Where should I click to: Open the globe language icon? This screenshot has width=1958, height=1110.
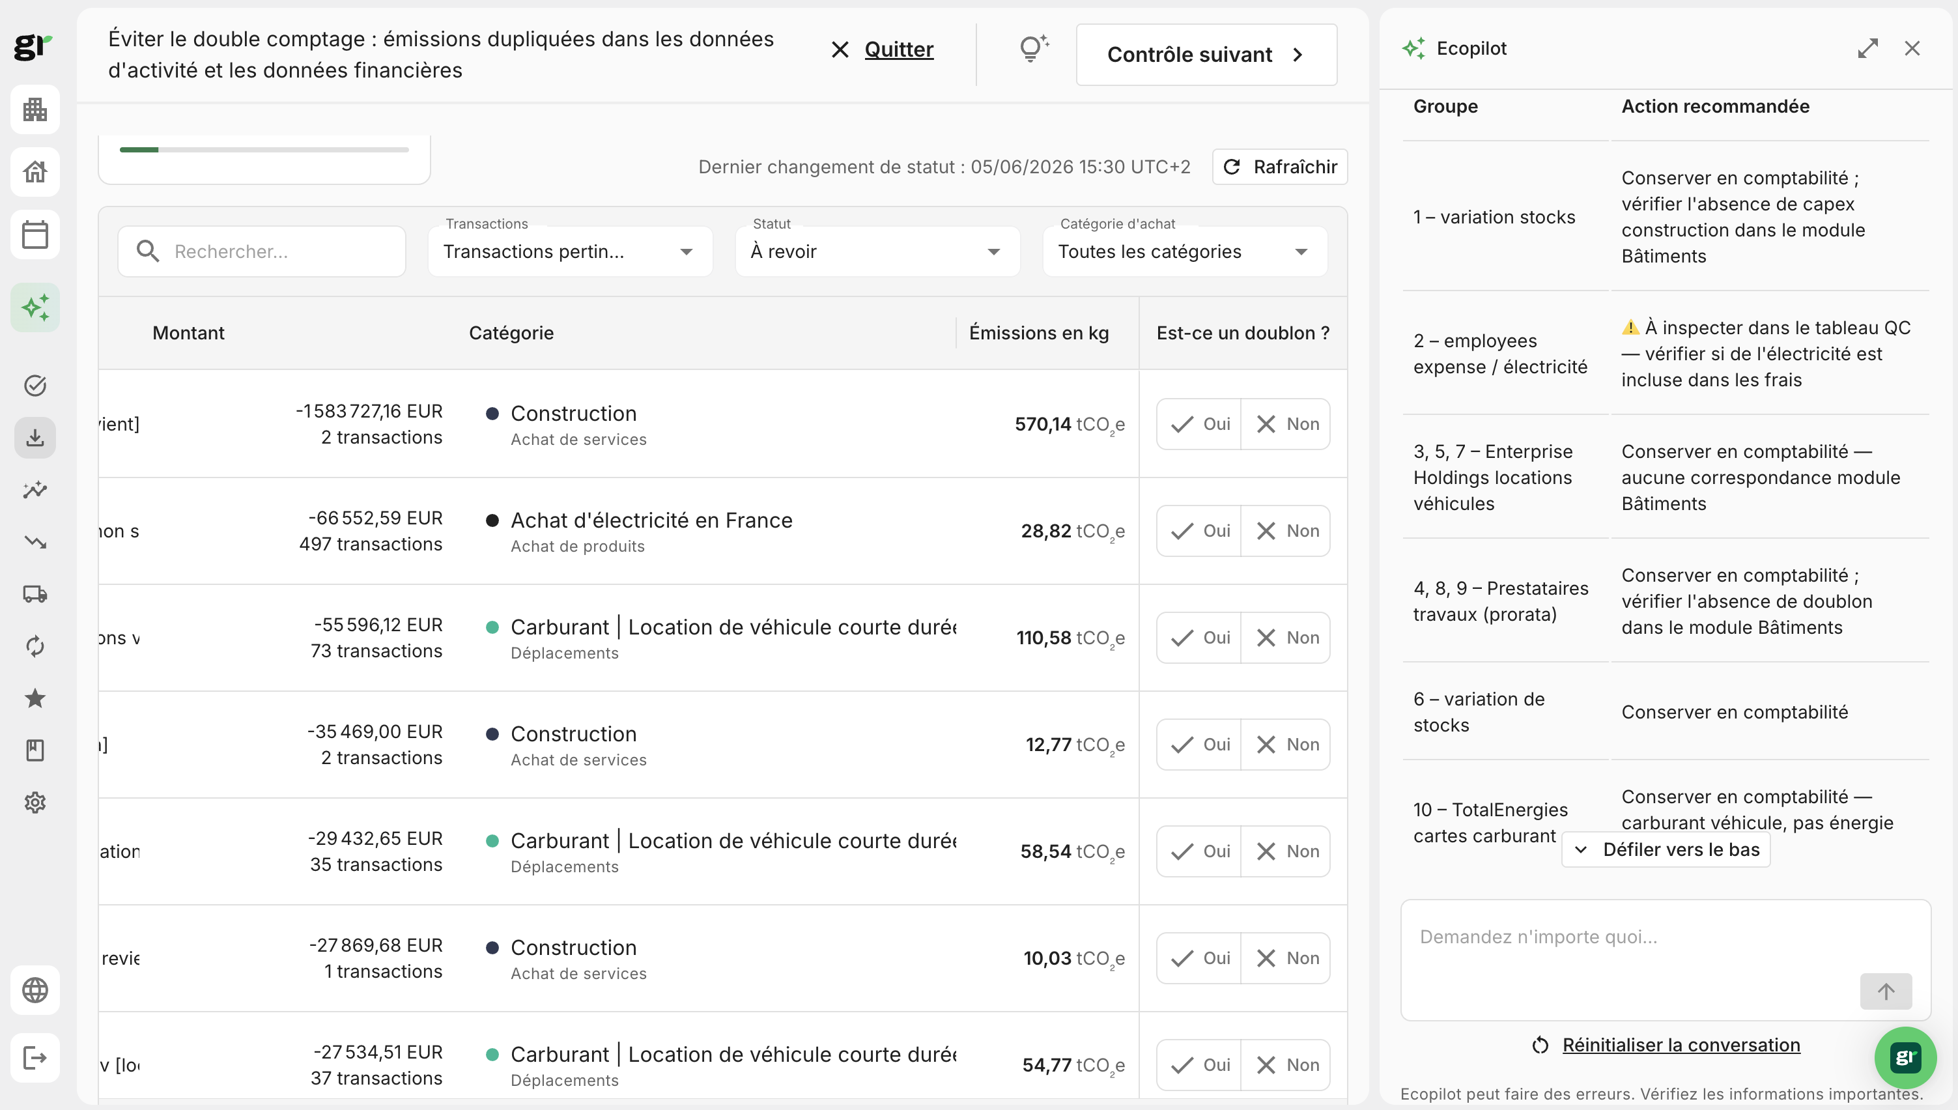click(x=35, y=990)
